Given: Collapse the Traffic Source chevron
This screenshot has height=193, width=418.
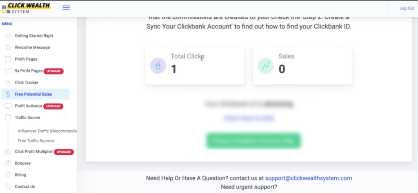Looking at the screenshot, I should [65, 118].
